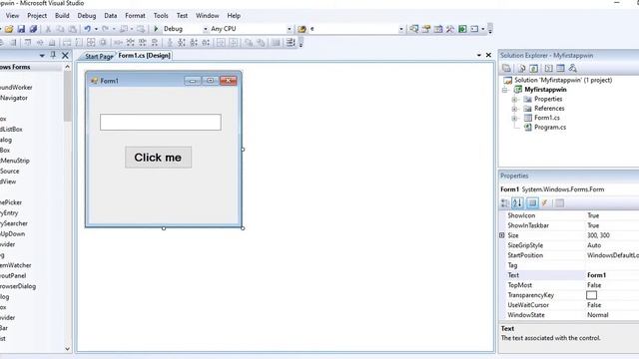Screen dimensions: 639x359
Task: Toggle Alphabetical sort in Properties toolbar
Action: pos(517,202)
